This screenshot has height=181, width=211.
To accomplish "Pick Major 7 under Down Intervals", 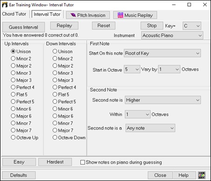I will tap(63, 130).
